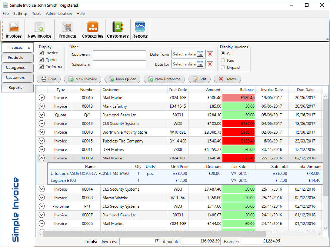Open the Date from calendar picker
Viewport: 330px width, 247px height.
point(200,54)
